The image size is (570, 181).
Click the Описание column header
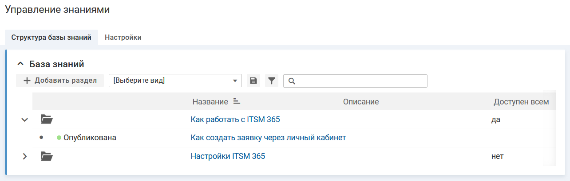(360, 102)
